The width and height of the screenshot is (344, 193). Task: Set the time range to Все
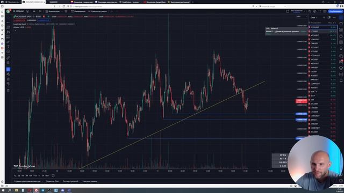pyautogui.click(x=47, y=176)
